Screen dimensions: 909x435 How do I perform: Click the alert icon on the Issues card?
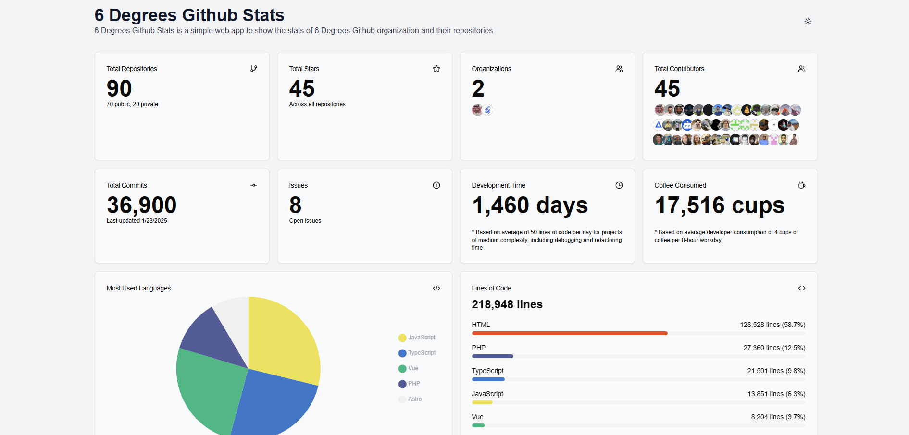(436, 185)
